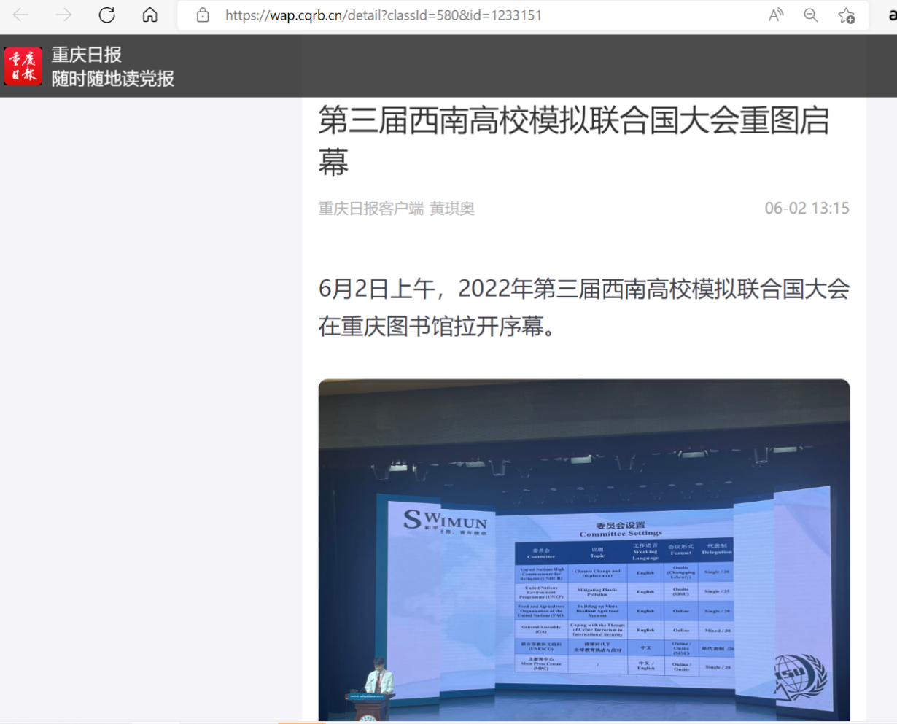
Task: Refresh the current page
Action: (107, 15)
